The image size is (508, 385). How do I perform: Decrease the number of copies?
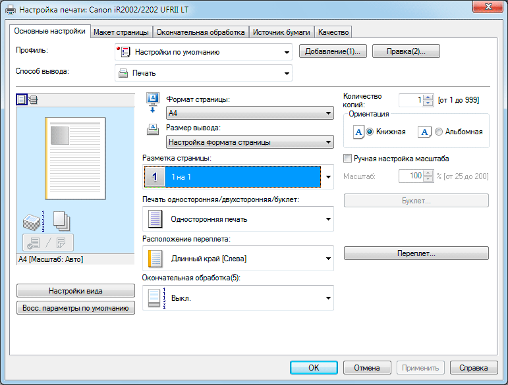click(428, 103)
